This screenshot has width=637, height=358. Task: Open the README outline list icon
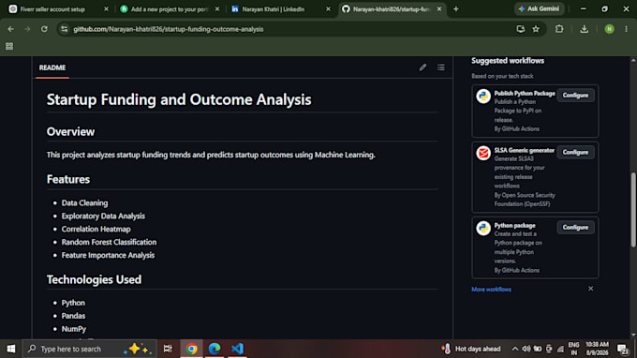(441, 67)
